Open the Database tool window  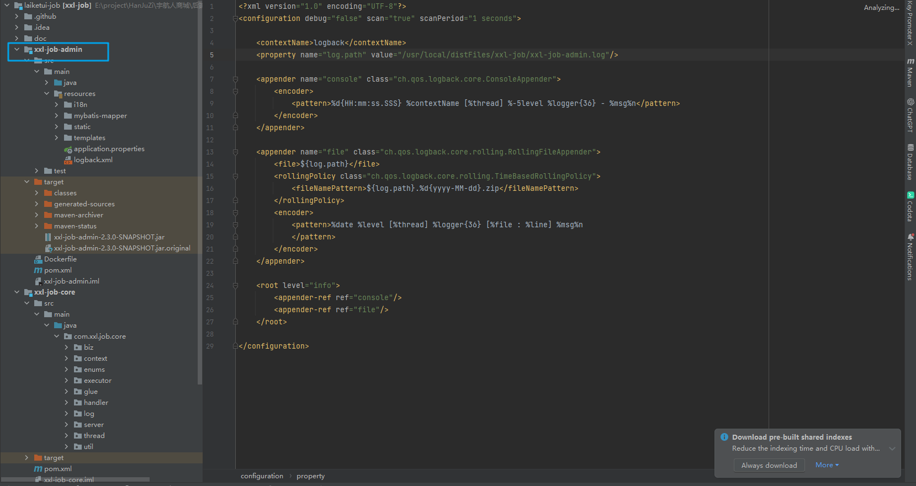click(910, 162)
